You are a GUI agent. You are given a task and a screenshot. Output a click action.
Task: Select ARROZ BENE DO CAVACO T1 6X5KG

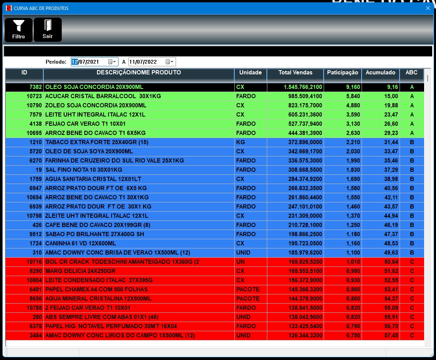[x=215, y=133]
